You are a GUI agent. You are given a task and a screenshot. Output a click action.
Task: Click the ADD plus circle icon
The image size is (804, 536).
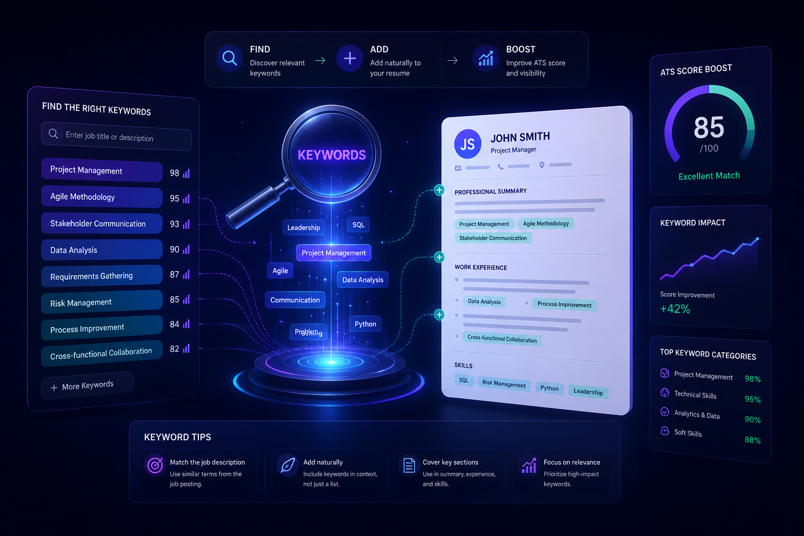pyautogui.click(x=350, y=58)
